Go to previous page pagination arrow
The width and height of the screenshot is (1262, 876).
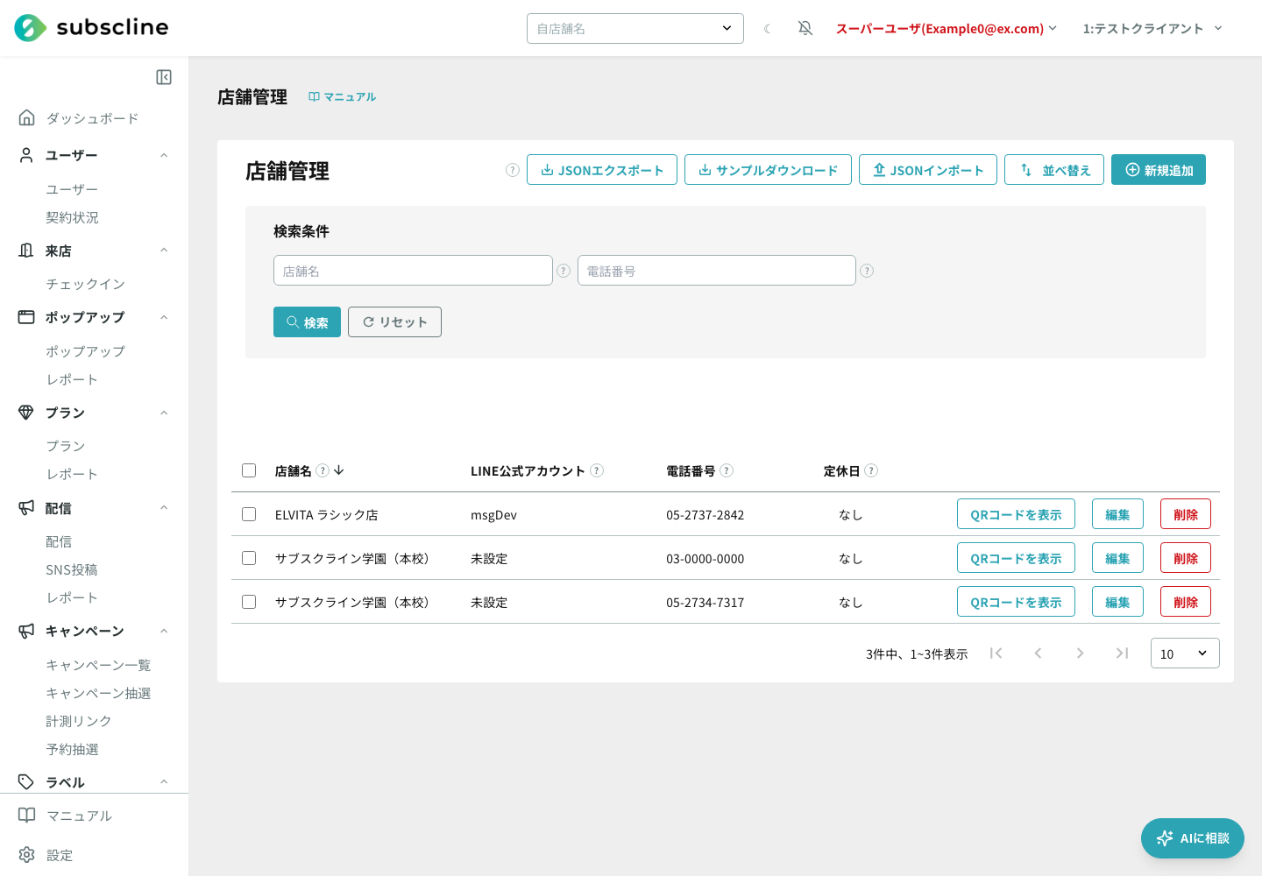[1038, 653]
